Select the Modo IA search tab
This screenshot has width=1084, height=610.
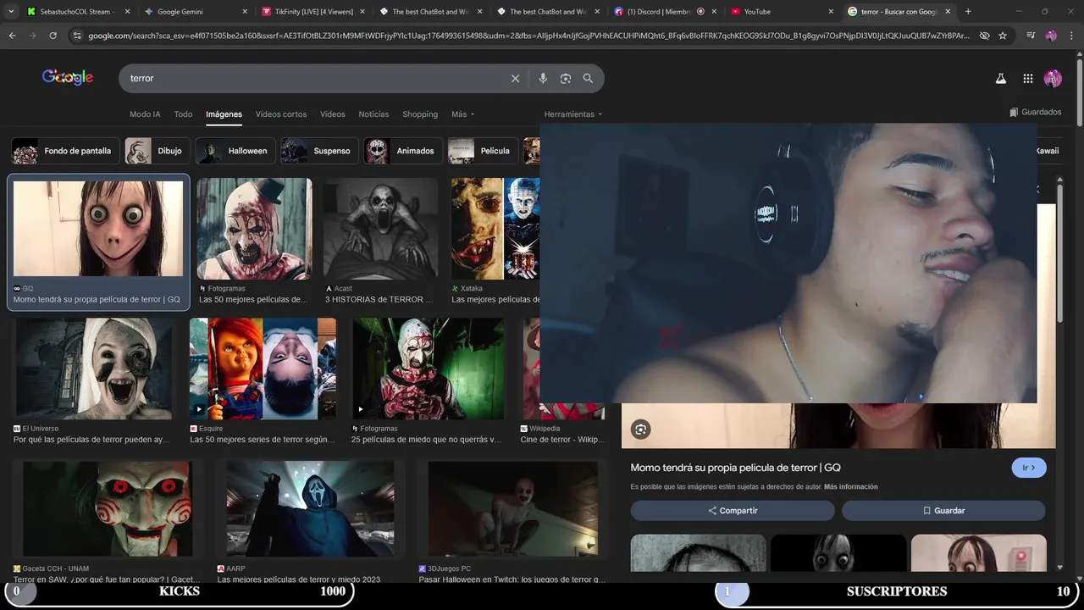point(145,114)
